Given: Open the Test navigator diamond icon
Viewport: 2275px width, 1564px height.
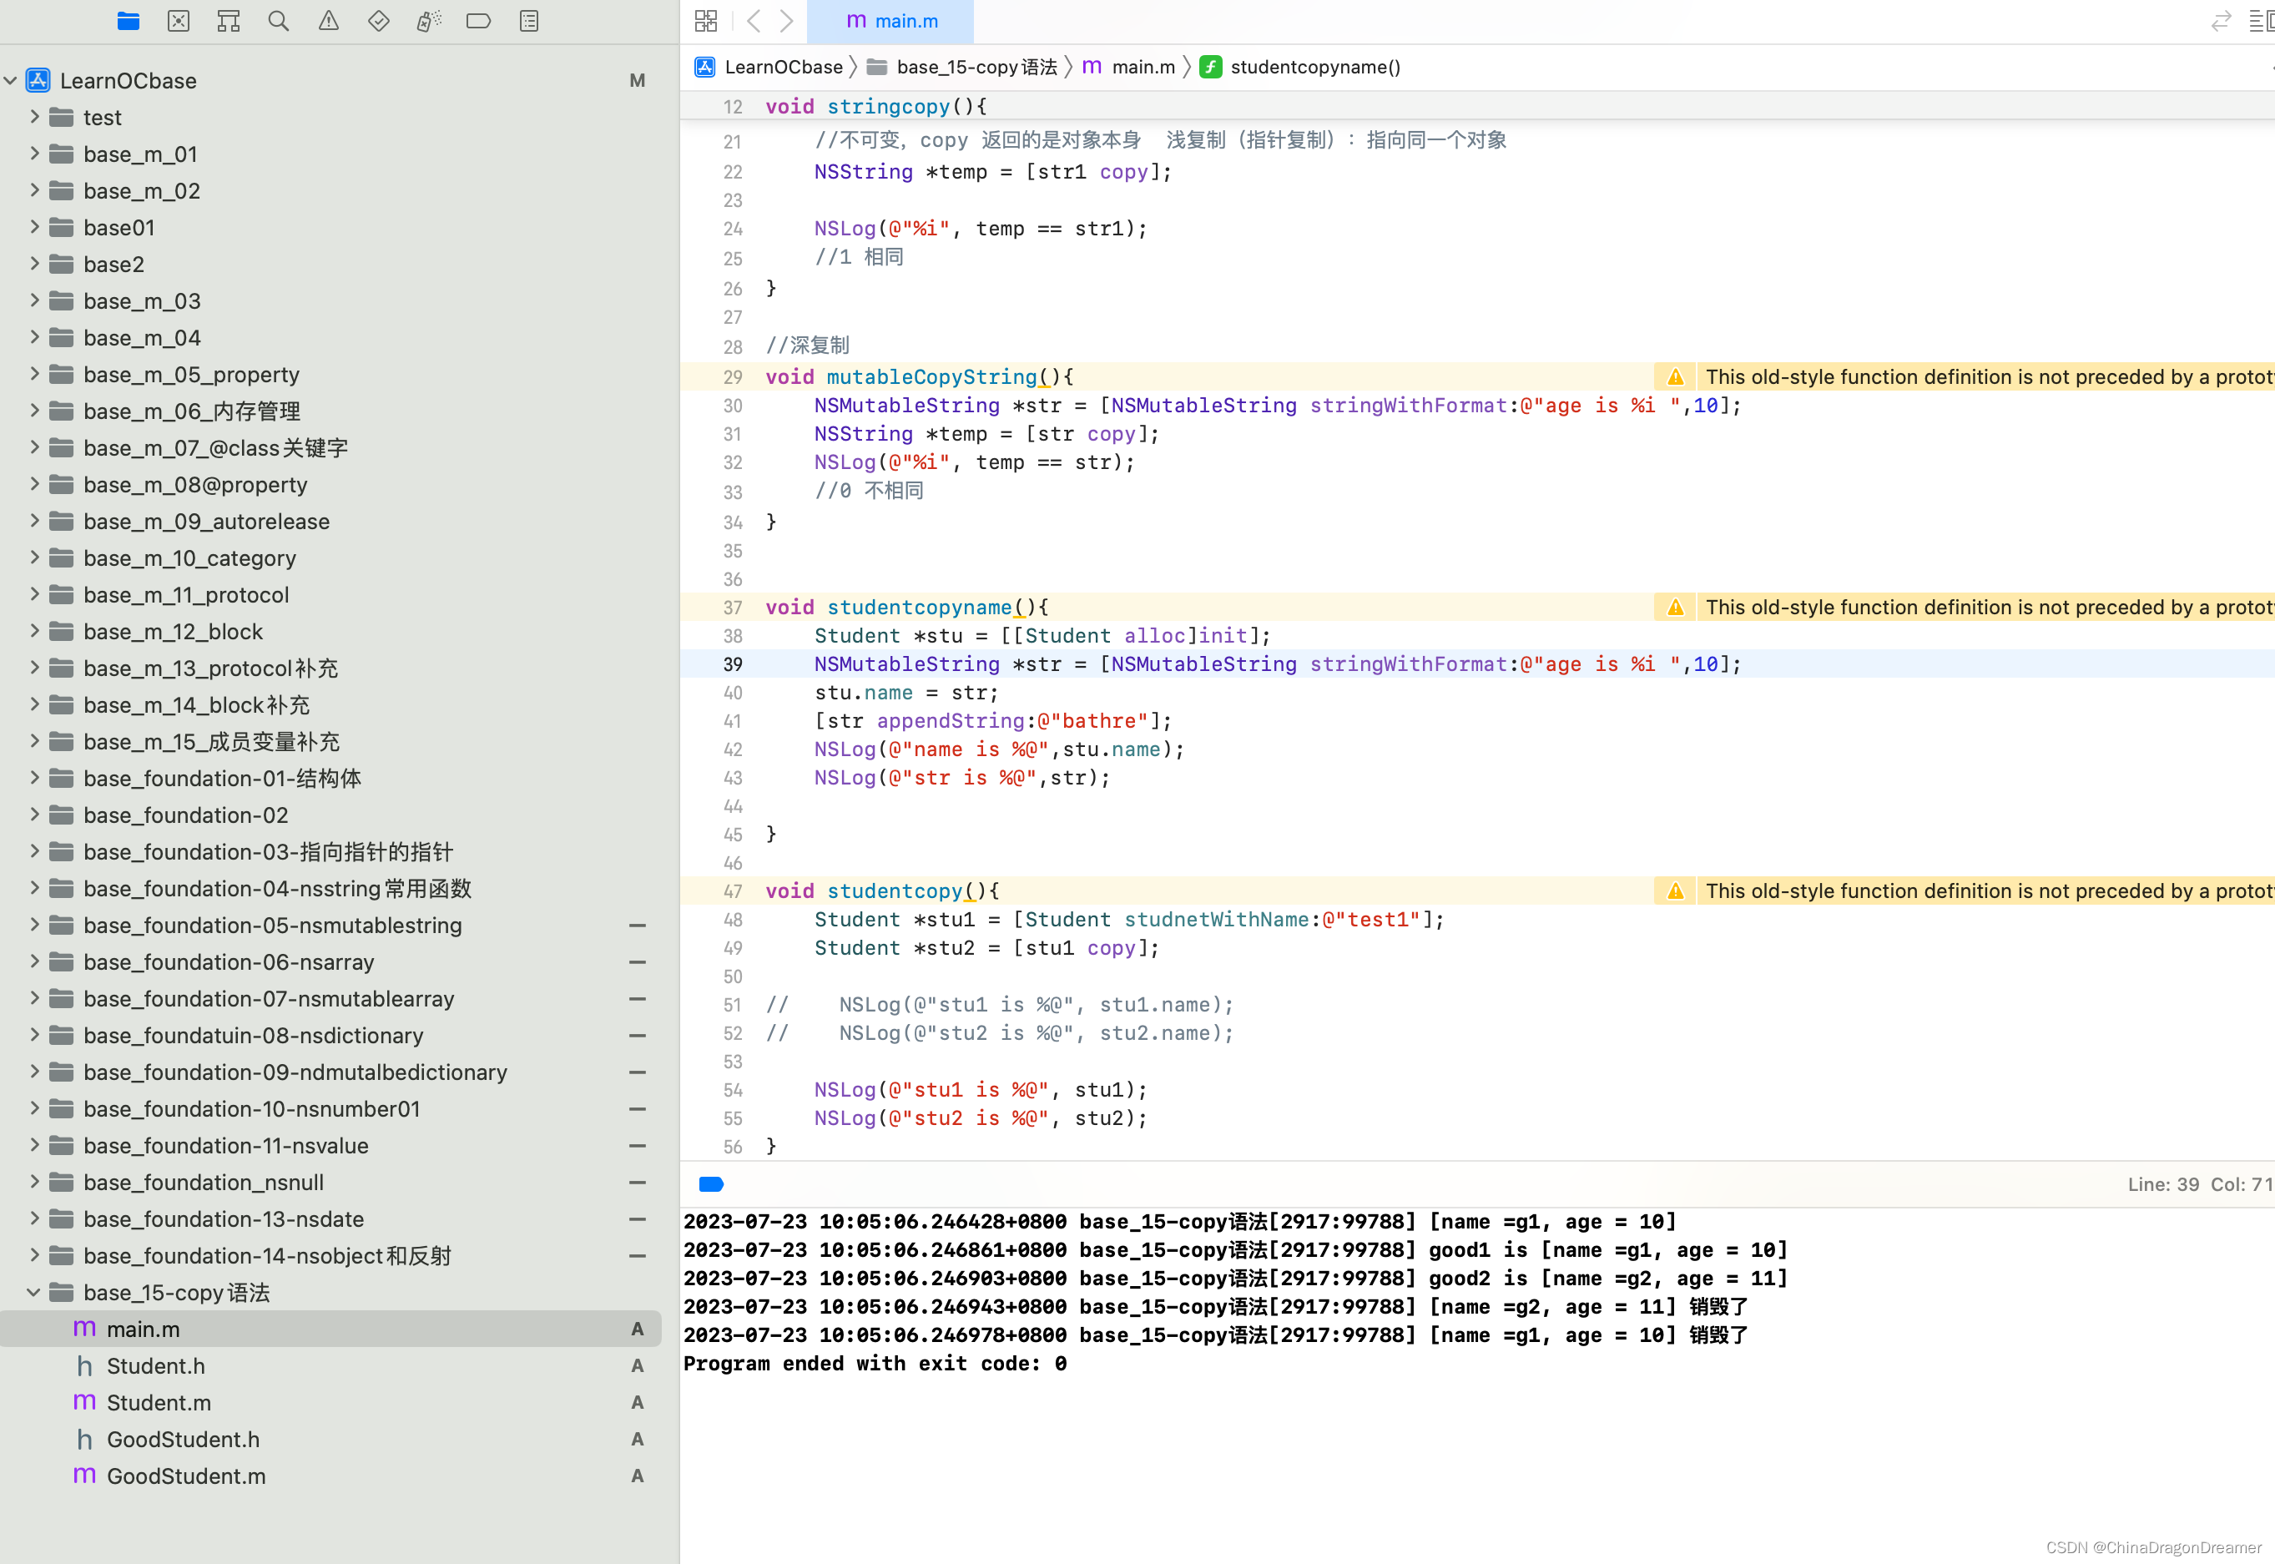Looking at the screenshot, I should click(378, 21).
